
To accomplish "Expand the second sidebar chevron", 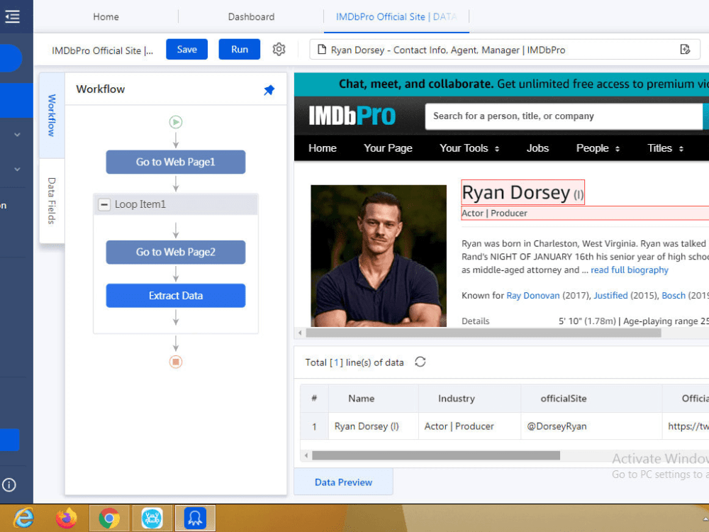I will [17, 170].
